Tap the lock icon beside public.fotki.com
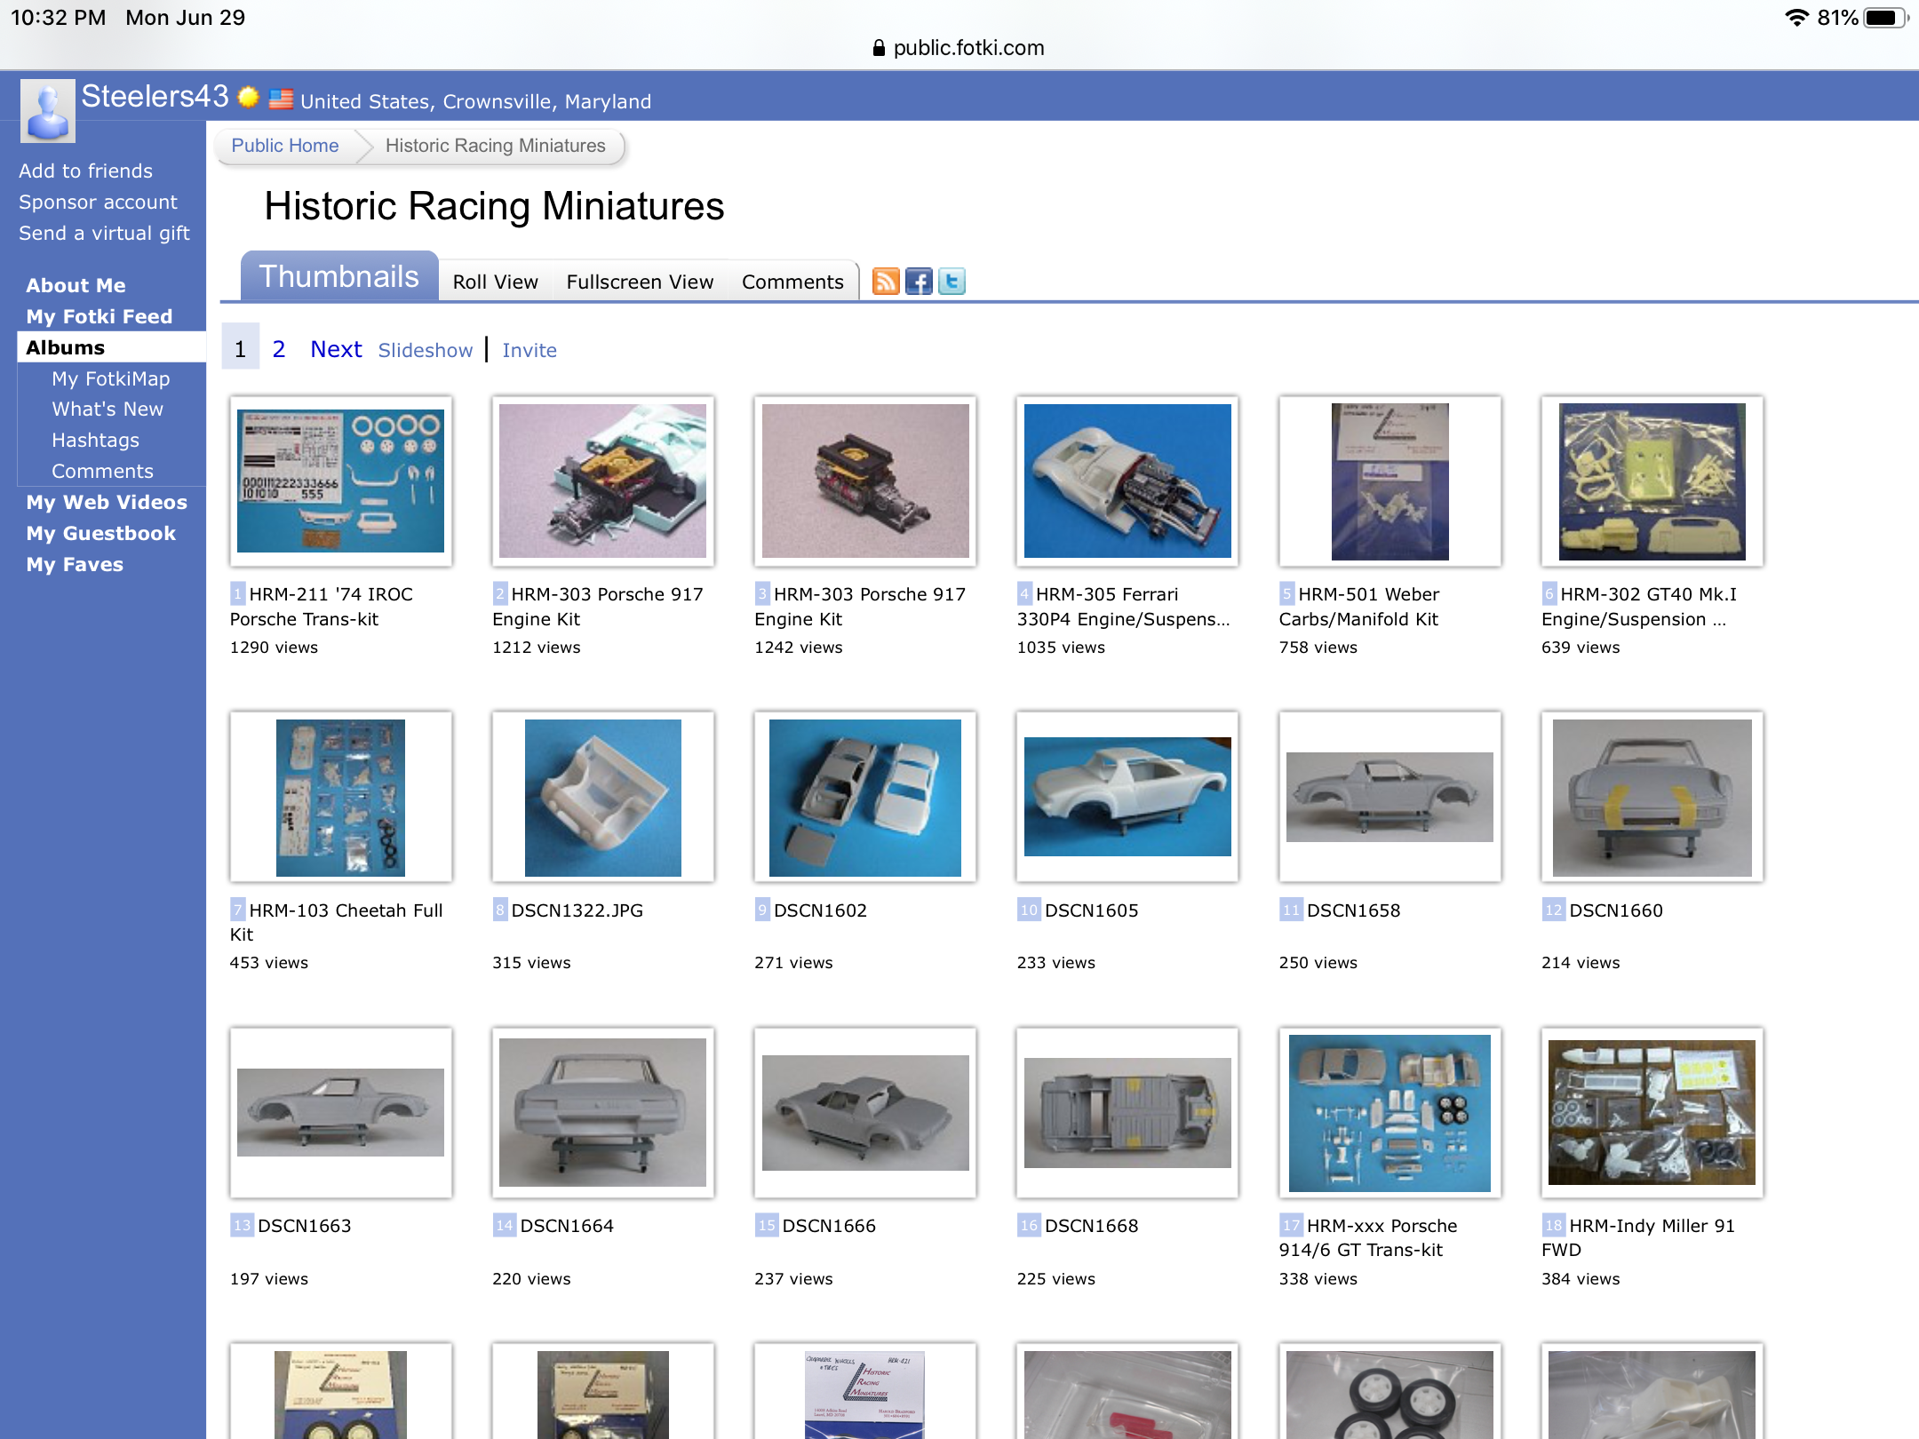 (x=879, y=48)
